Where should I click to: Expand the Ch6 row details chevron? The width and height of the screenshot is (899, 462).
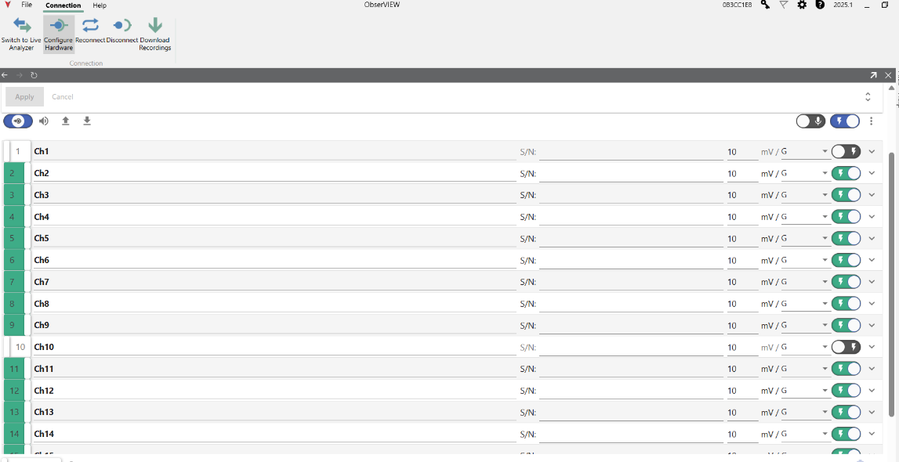[x=872, y=260]
